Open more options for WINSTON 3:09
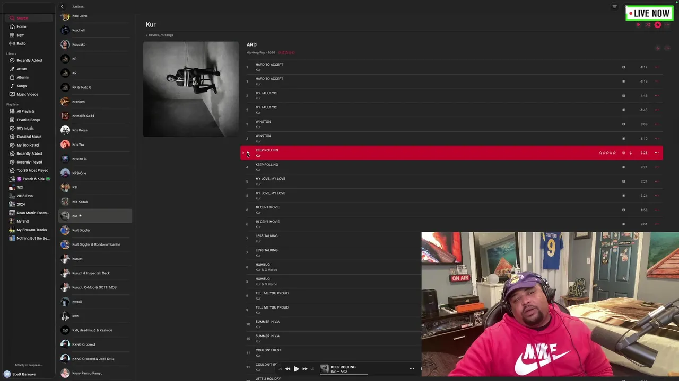The height and width of the screenshot is (381, 679). (x=657, y=124)
